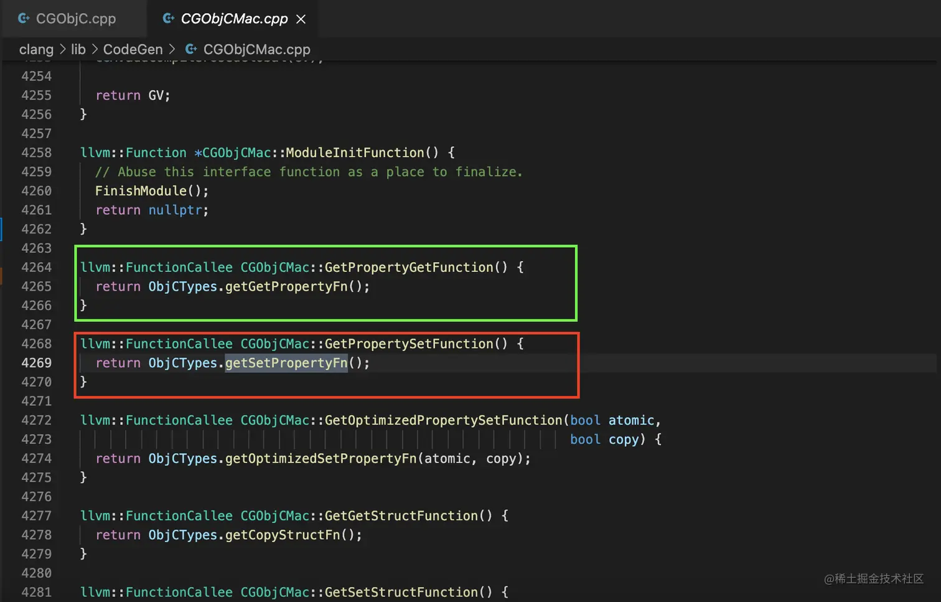Viewport: 941px width, 602px height.
Task: Click the "GetPropertyGetFunction" method name
Action: point(409,267)
